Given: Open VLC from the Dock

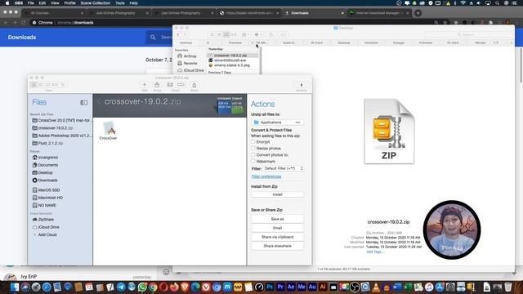Looking at the screenshot, I should 376,287.
